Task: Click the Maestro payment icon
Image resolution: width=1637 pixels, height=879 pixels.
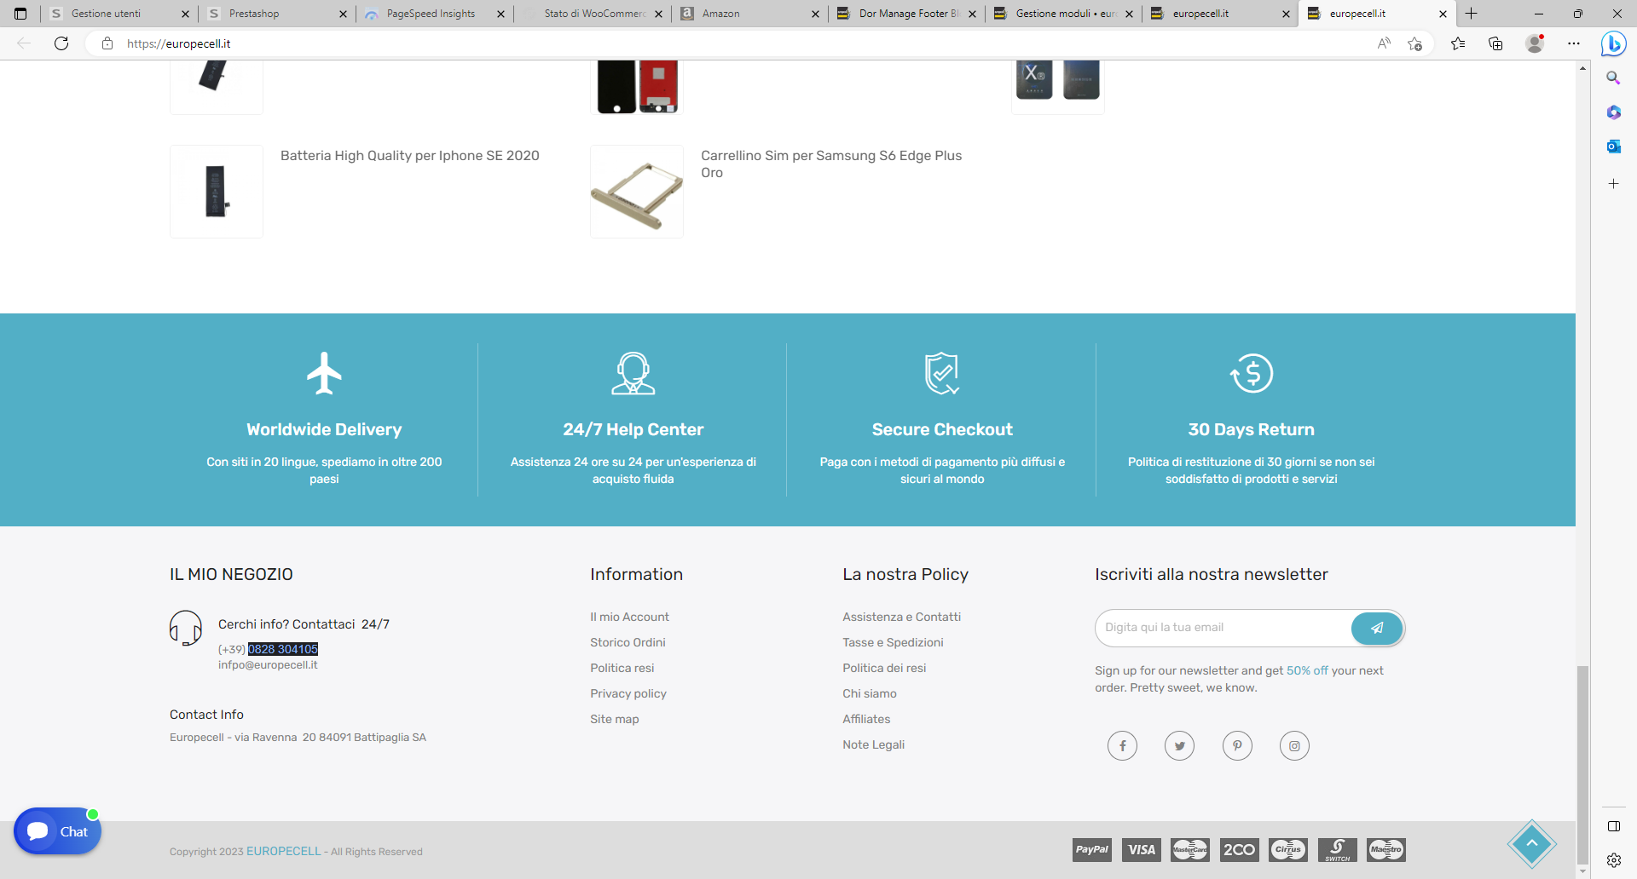Action: (x=1386, y=849)
